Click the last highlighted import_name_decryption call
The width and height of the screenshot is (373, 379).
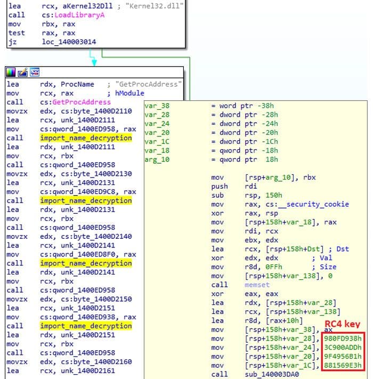[85, 326]
